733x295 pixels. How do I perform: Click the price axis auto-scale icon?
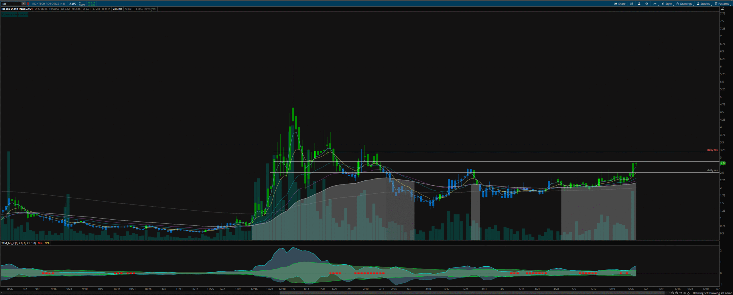pyautogui.click(x=722, y=9)
